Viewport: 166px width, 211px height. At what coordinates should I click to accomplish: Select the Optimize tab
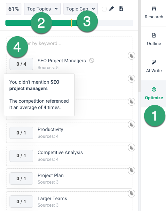[154, 93]
